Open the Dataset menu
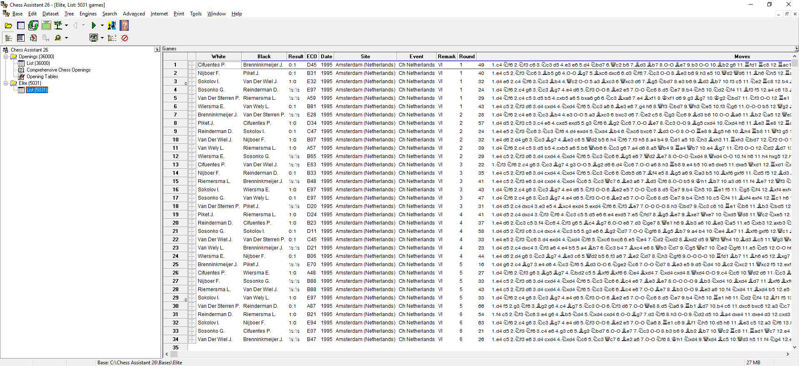799x366 pixels. pos(50,14)
